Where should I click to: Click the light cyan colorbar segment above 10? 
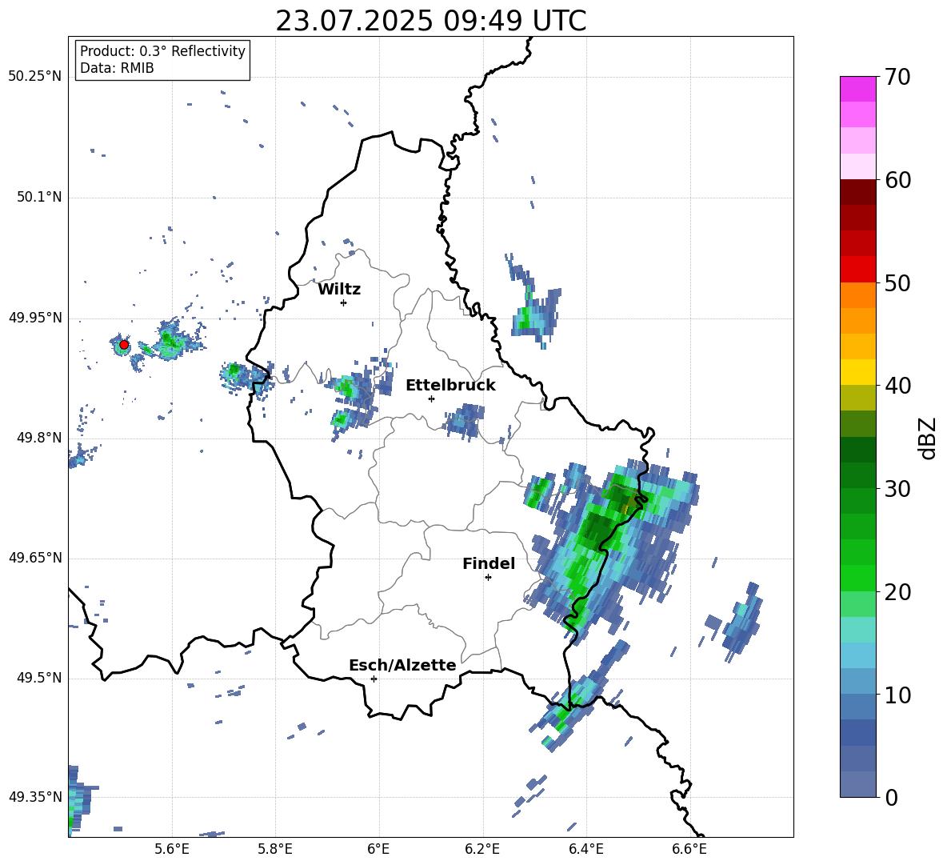[857, 655]
